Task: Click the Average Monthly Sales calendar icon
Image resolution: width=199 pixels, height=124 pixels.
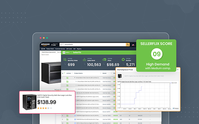Action: pos(65,60)
